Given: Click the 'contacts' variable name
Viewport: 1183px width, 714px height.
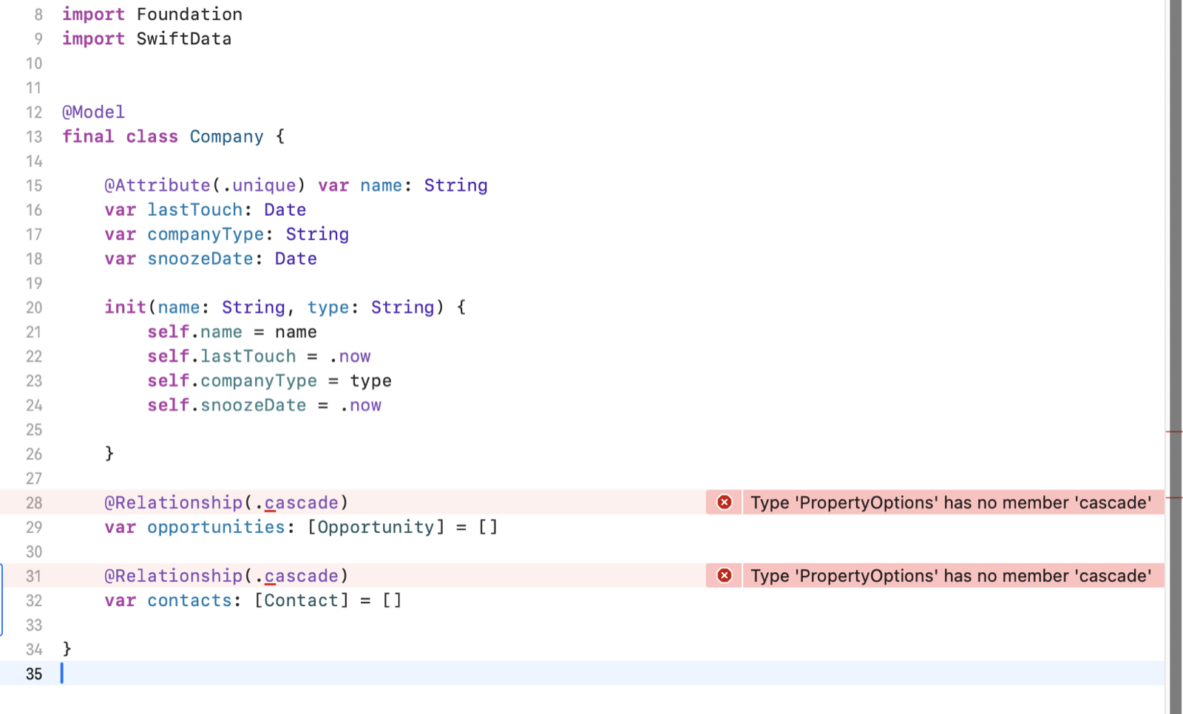Looking at the screenshot, I should coord(189,600).
